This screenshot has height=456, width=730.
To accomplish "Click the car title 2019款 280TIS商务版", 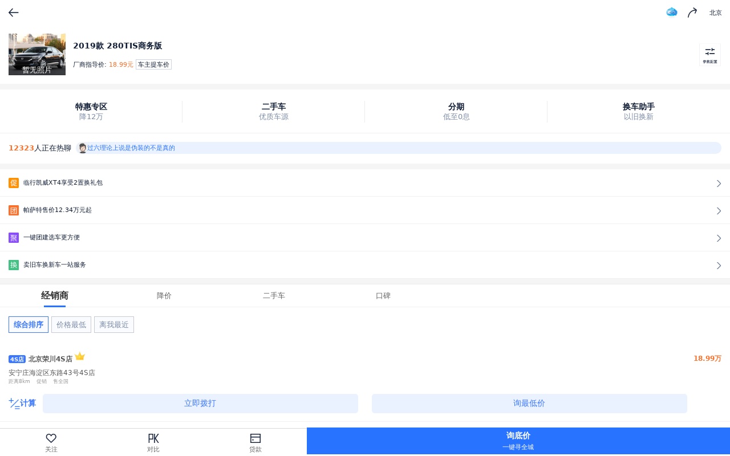I will (117, 46).
